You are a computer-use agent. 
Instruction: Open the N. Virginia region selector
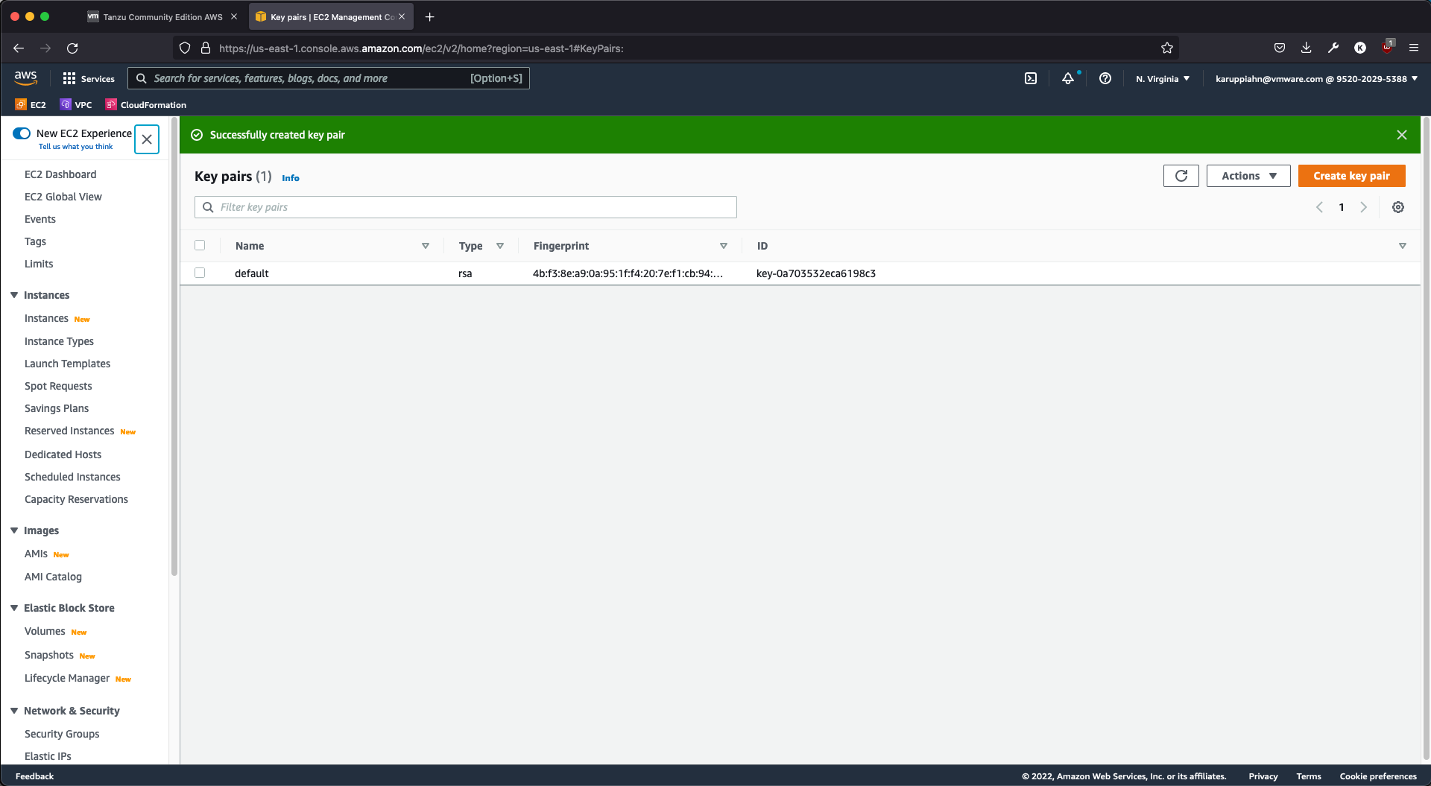1163,78
